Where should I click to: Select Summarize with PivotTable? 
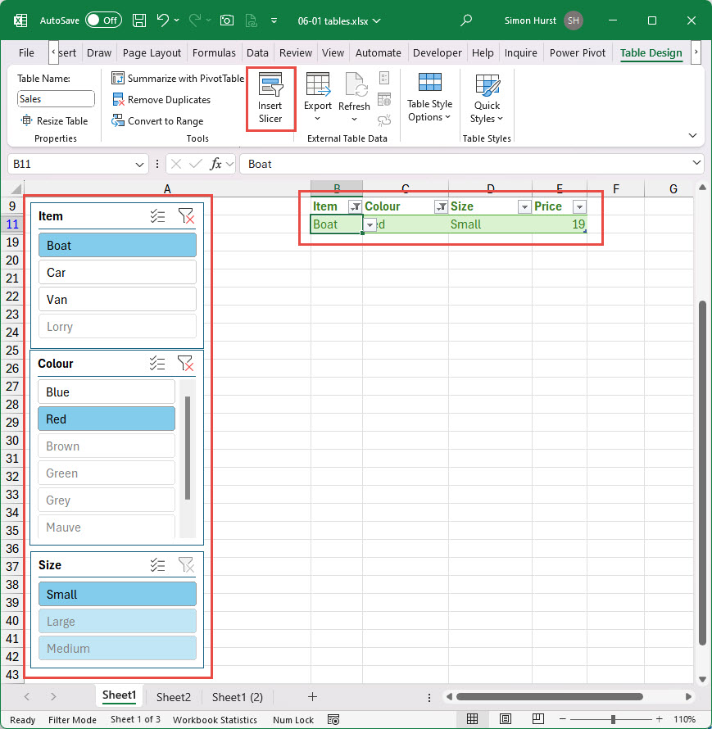[177, 78]
